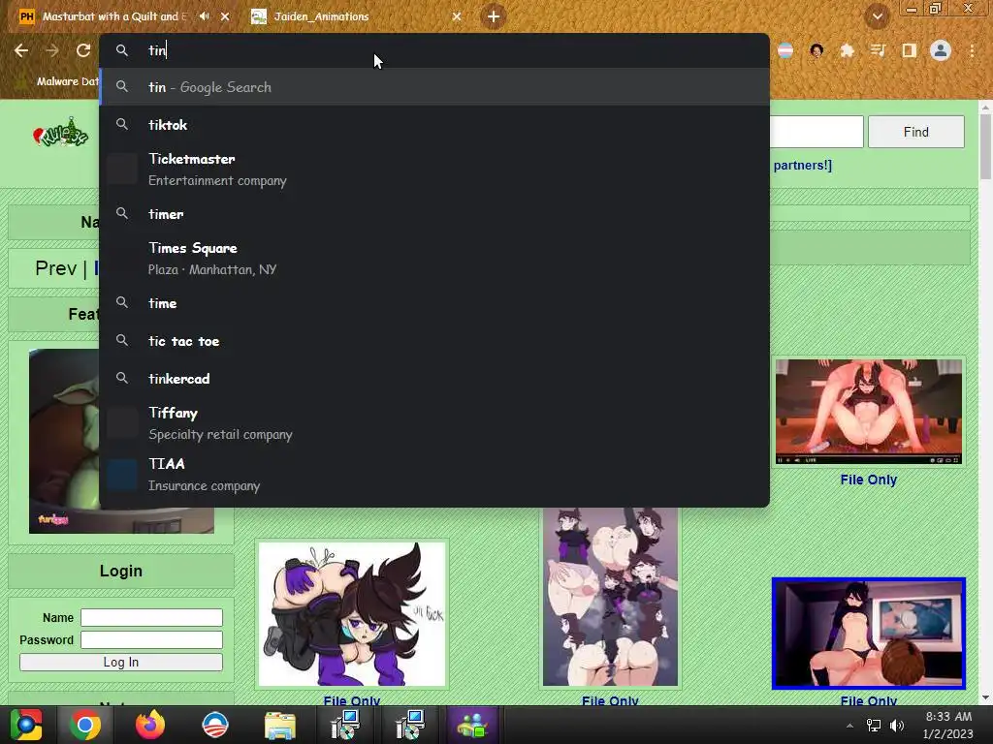This screenshot has width=993, height=744.
Task: Select 'tin - Google Search' suggestion
Action: (x=434, y=86)
